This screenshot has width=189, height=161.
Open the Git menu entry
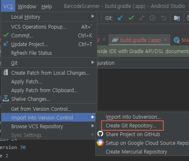click(x=49, y=63)
